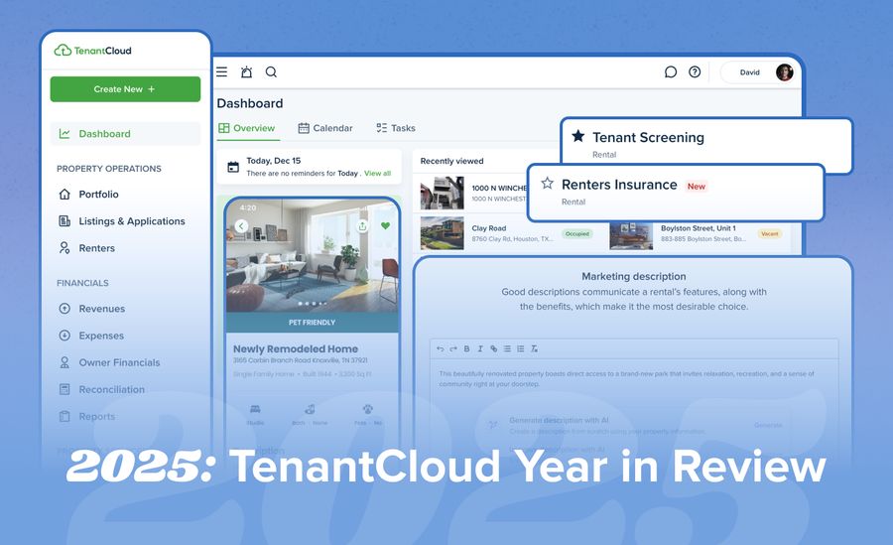Click into the marketing description text area

click(x=634, y=379)
